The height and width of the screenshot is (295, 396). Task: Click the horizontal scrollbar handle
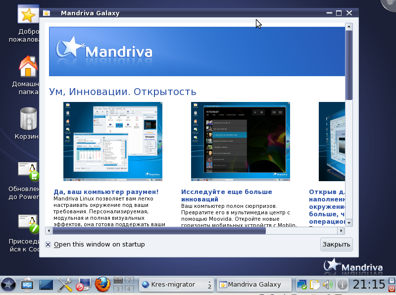click(159, 230)
